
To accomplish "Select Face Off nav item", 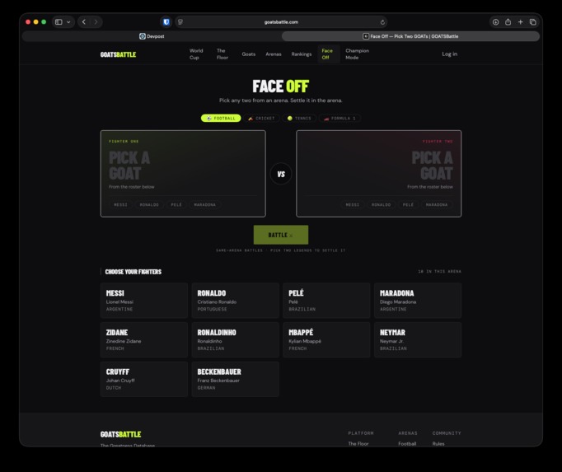I will click(328, 54).
